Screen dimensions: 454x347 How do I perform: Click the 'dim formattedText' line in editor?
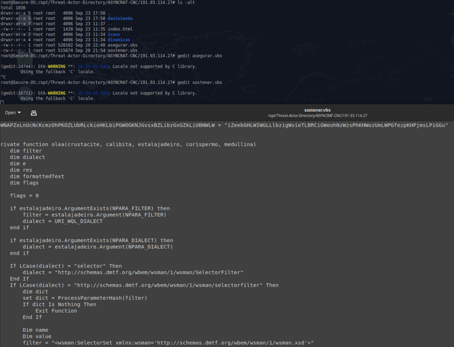pyautogui.click(x=37, y=176)
